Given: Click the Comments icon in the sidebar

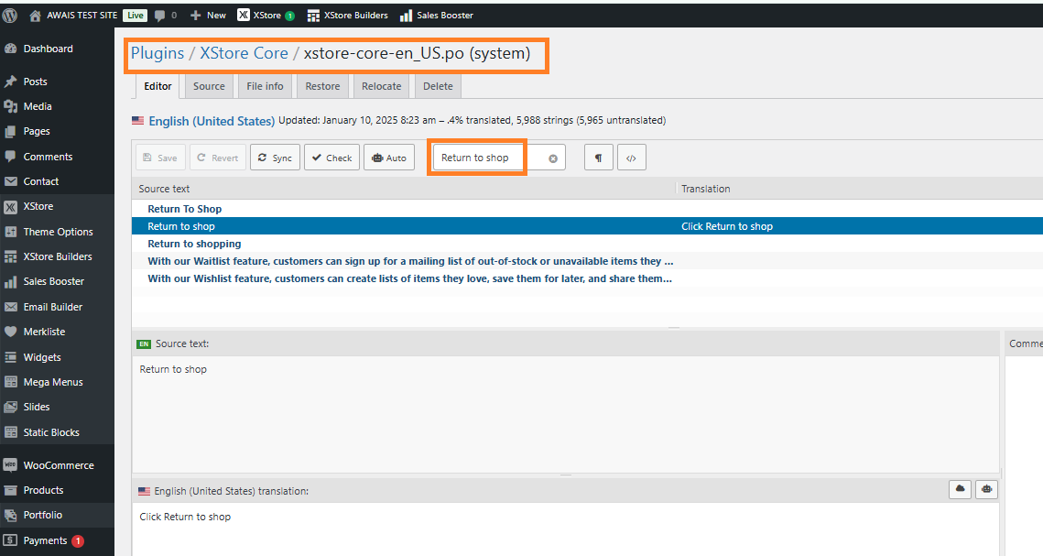Looking at the screenshot, I should click(11, 157).
